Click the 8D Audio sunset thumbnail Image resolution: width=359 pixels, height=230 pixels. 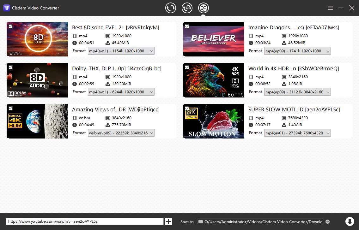pyautogui.click(x=37, y=39)
